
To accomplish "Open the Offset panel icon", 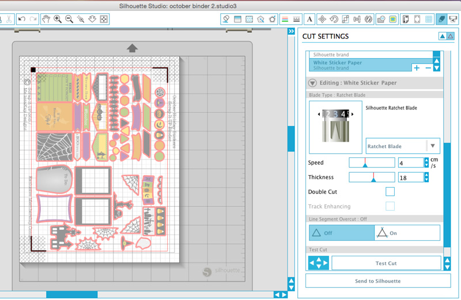I will [393, 20].
